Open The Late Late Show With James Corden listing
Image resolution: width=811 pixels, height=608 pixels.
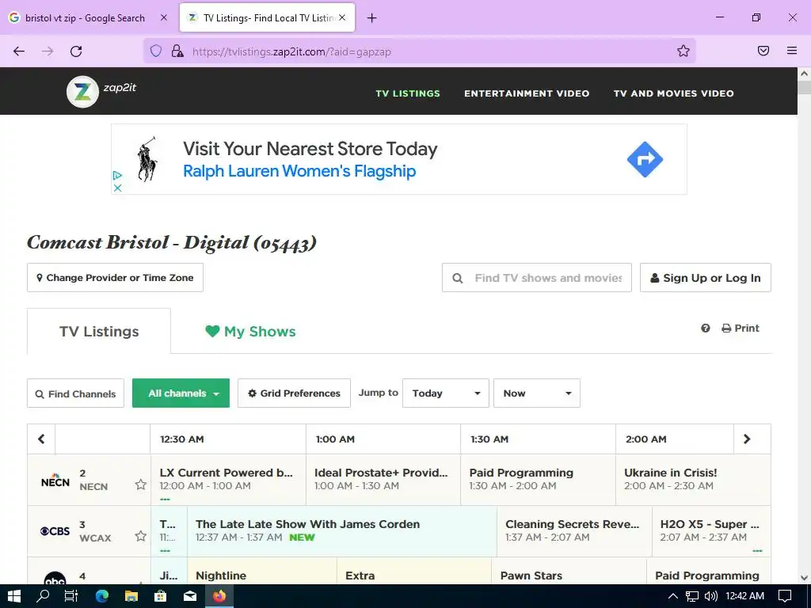pos(342,531)
